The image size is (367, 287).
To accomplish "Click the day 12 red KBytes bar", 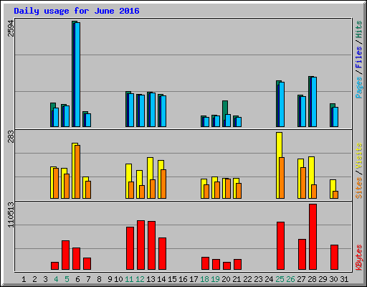I will click(140, 245).
